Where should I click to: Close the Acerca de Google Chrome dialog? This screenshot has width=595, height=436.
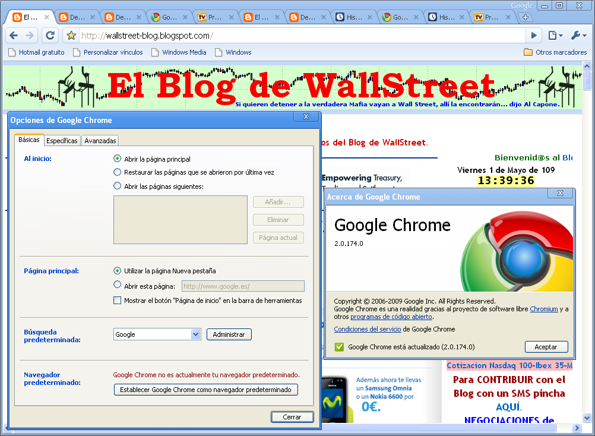(x=560, y=193)
